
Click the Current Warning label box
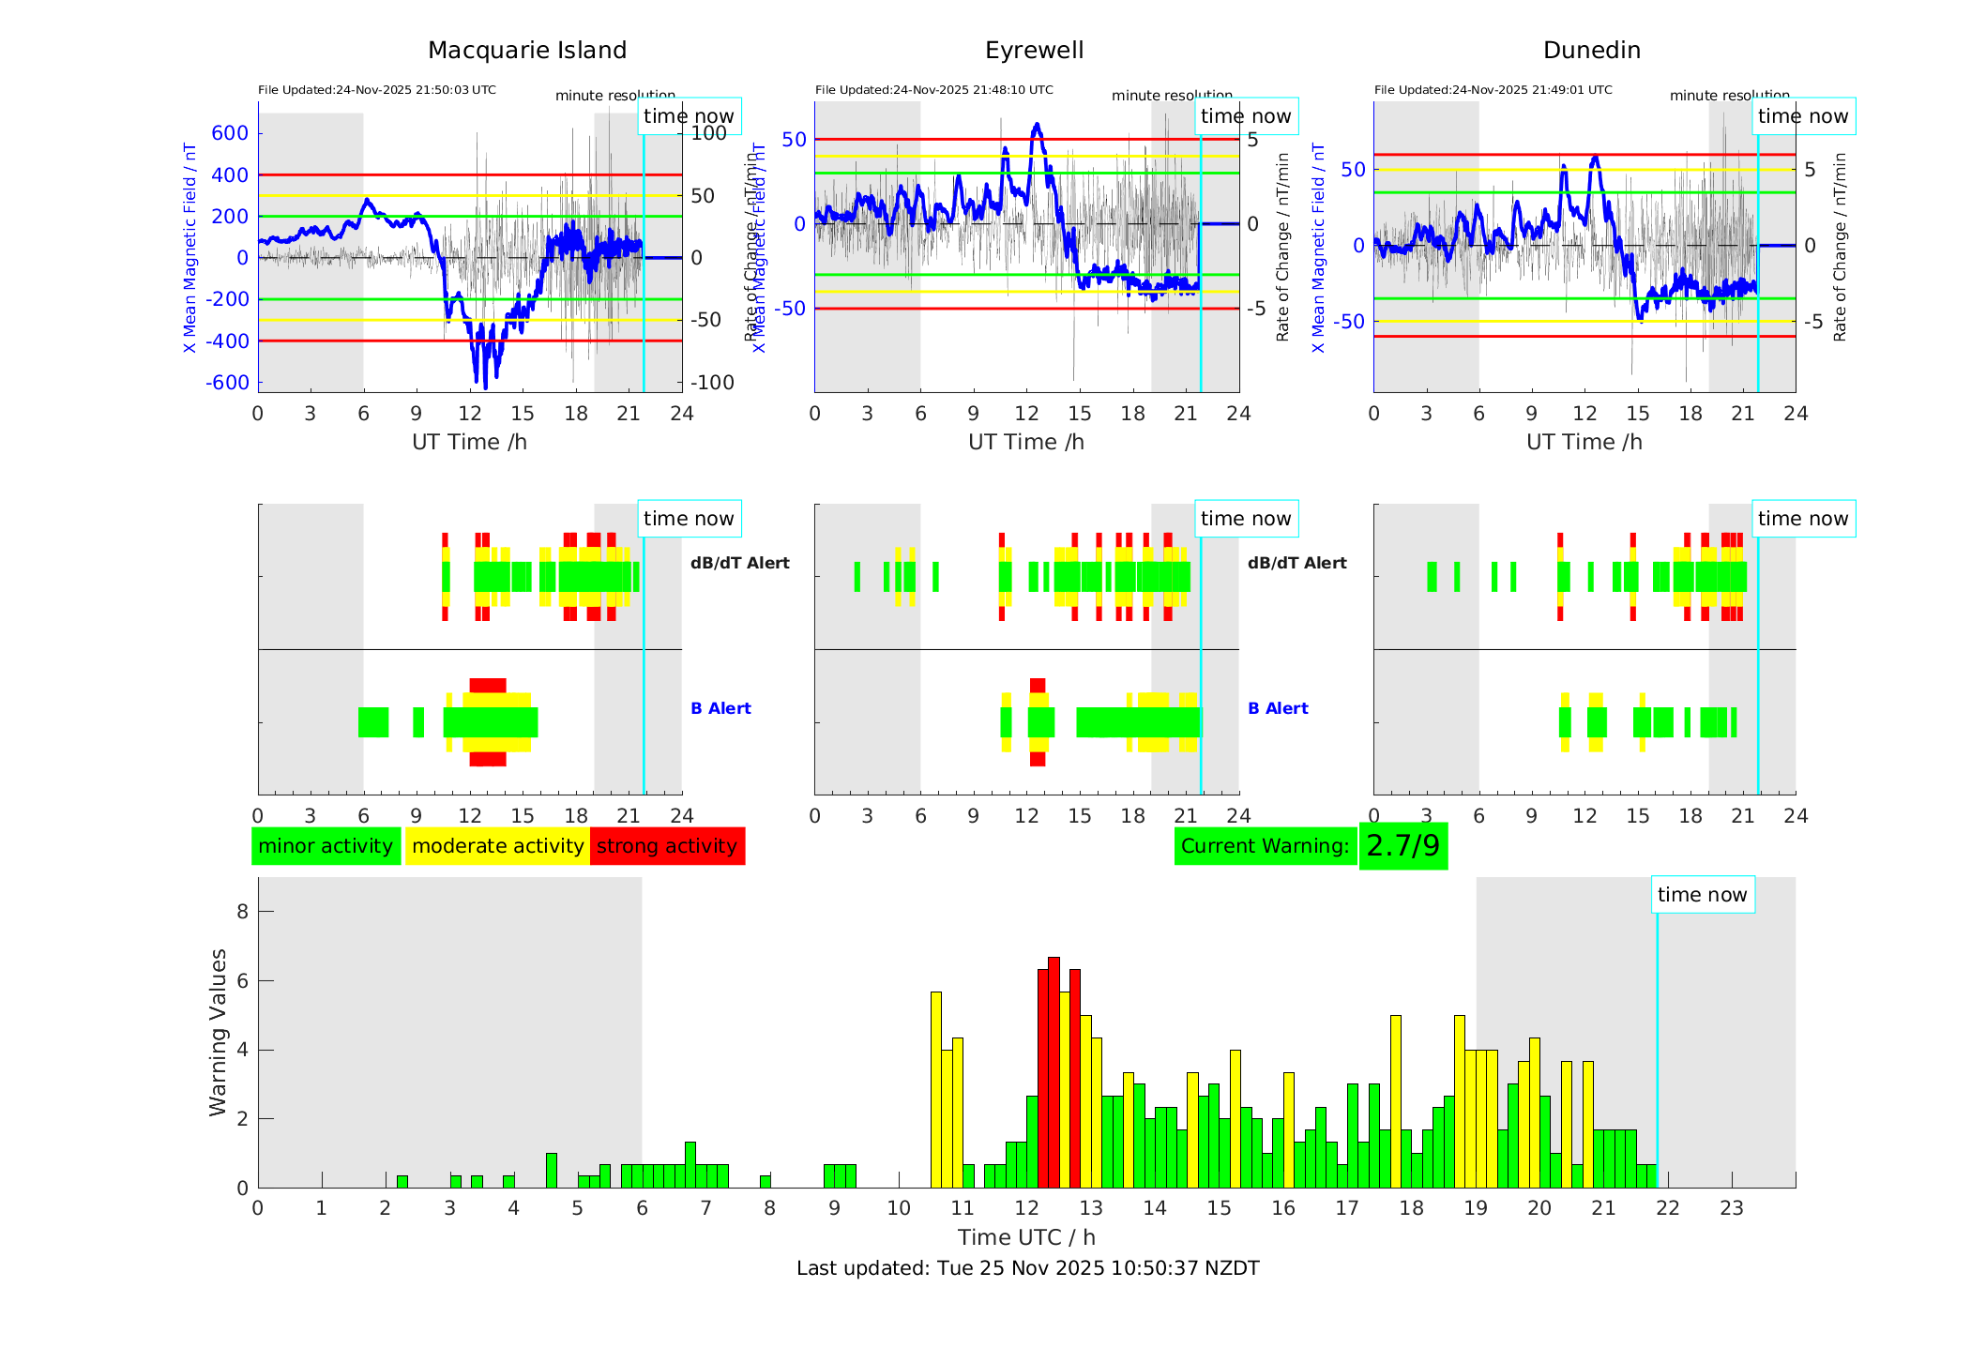(1265, 846)
